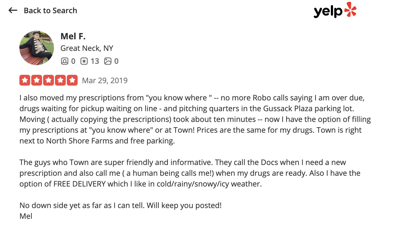Click the back arrow icon

13,10
